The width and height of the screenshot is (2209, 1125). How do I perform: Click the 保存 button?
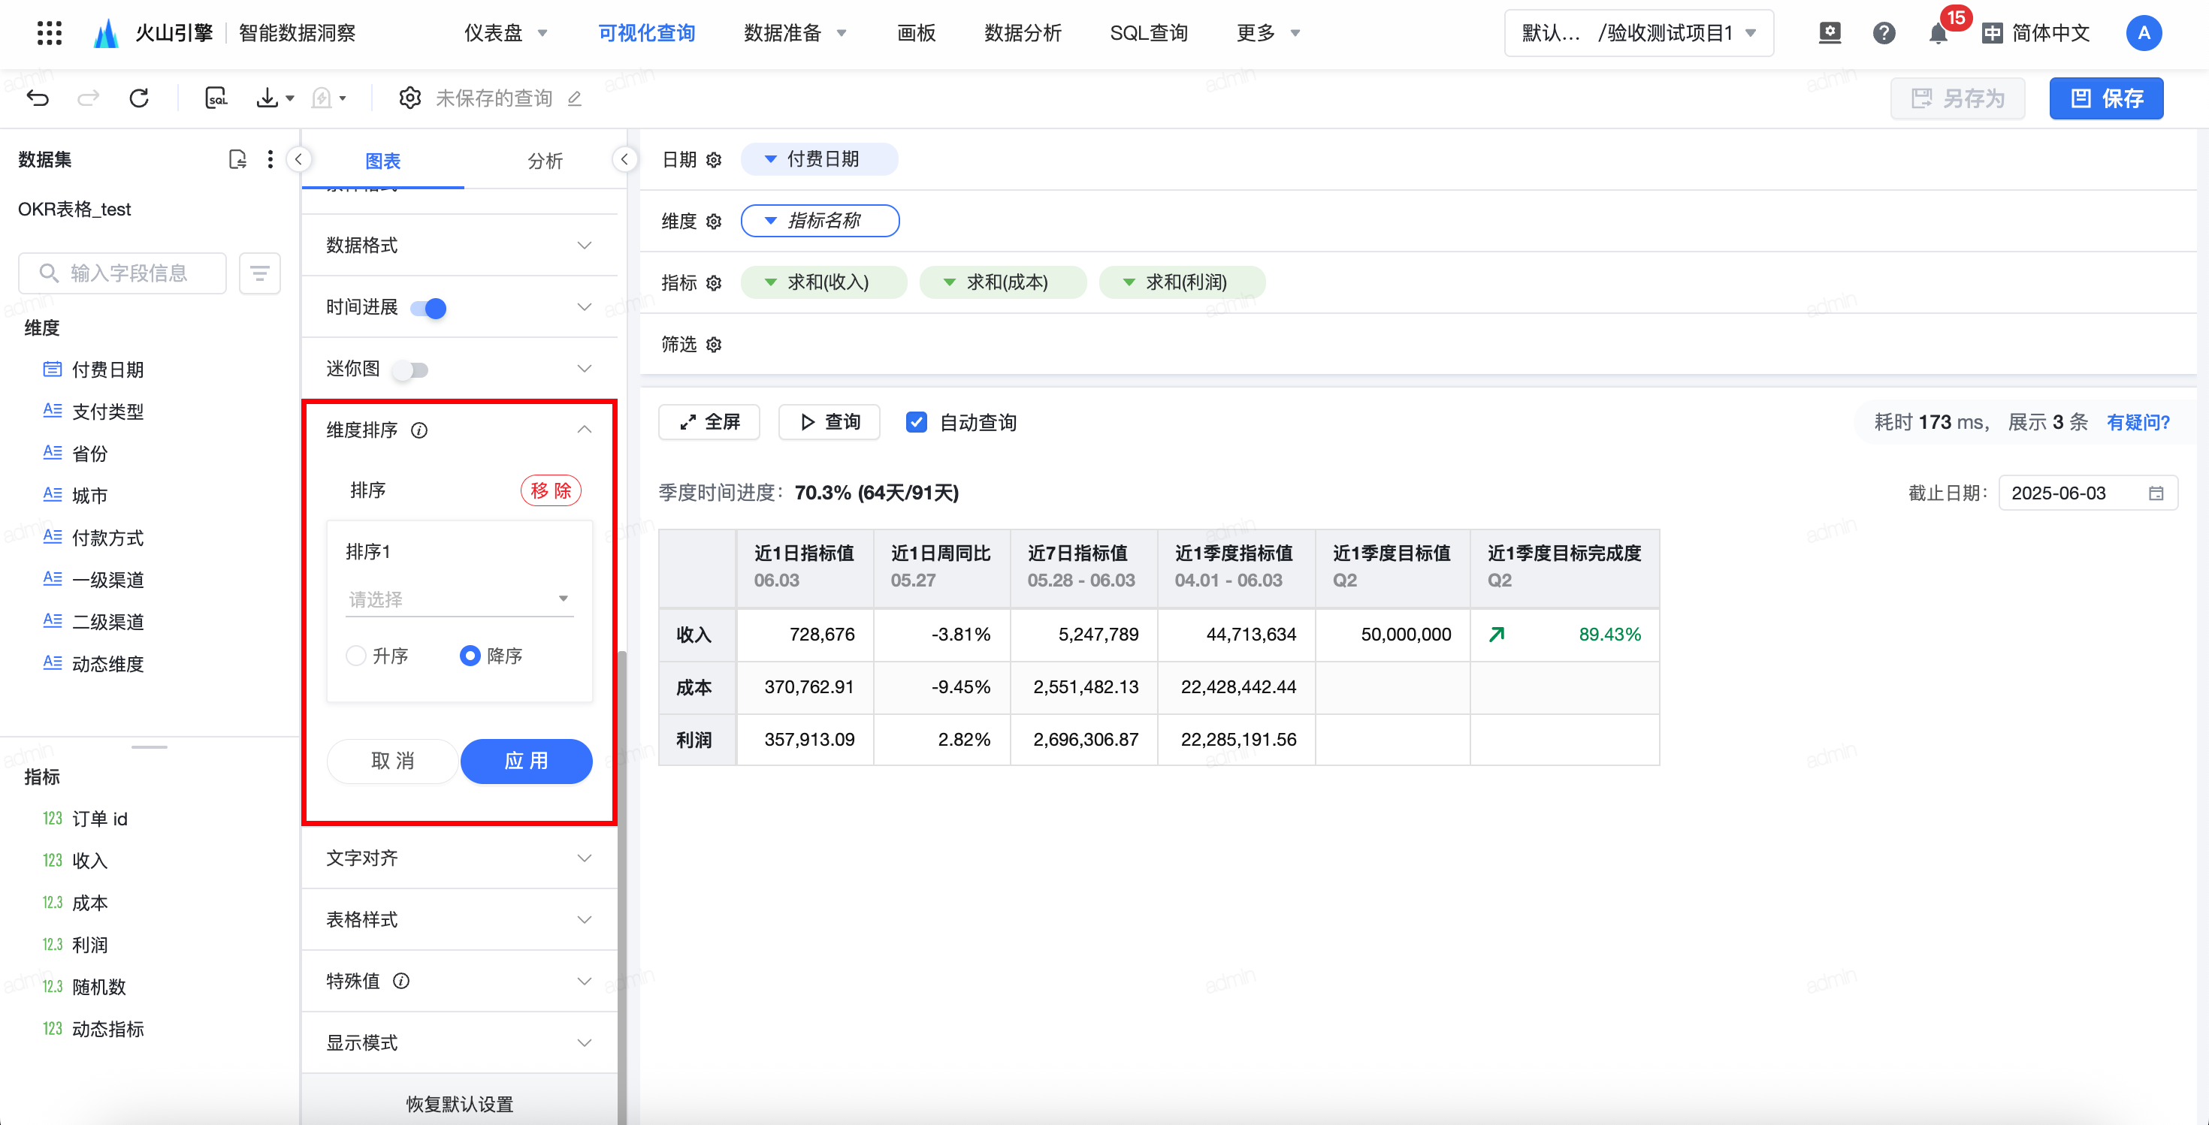point(2106,98)
